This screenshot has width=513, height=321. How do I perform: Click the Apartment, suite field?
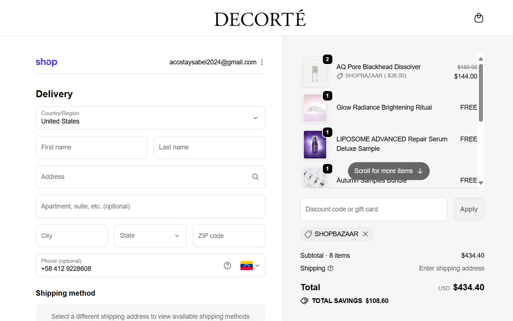[150, 206]
